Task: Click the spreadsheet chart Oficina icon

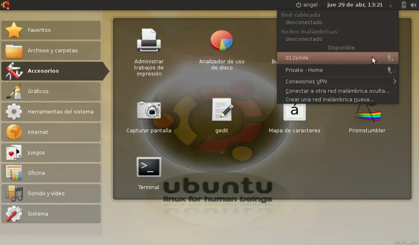Action: point(14,173)
